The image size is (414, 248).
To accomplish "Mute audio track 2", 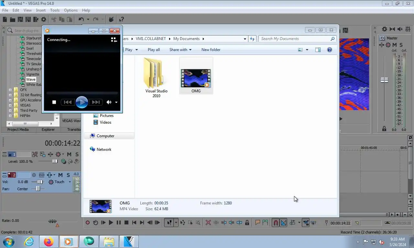I will [x=60, y=175].
